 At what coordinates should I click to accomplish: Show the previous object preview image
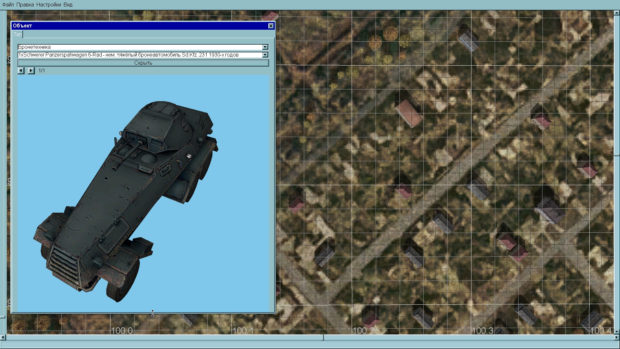(x=21, y=70)
